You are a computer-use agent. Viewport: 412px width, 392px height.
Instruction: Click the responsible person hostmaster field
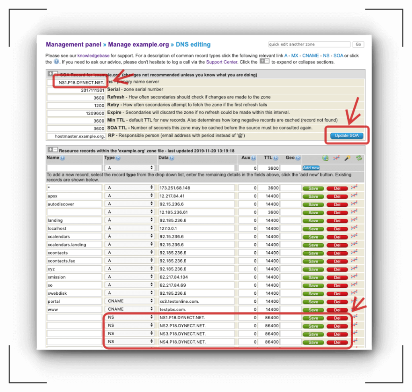[76, 136]
